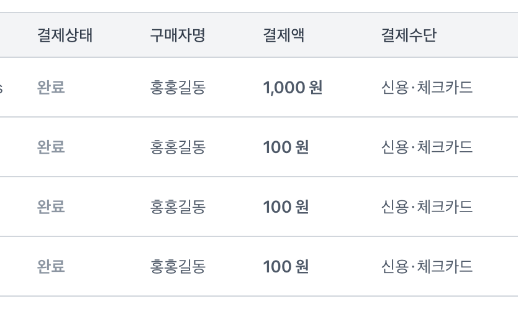Click 신용·체크카드 in the 1,000 원 row
518x311 pixels.
(x=427, y=88)
